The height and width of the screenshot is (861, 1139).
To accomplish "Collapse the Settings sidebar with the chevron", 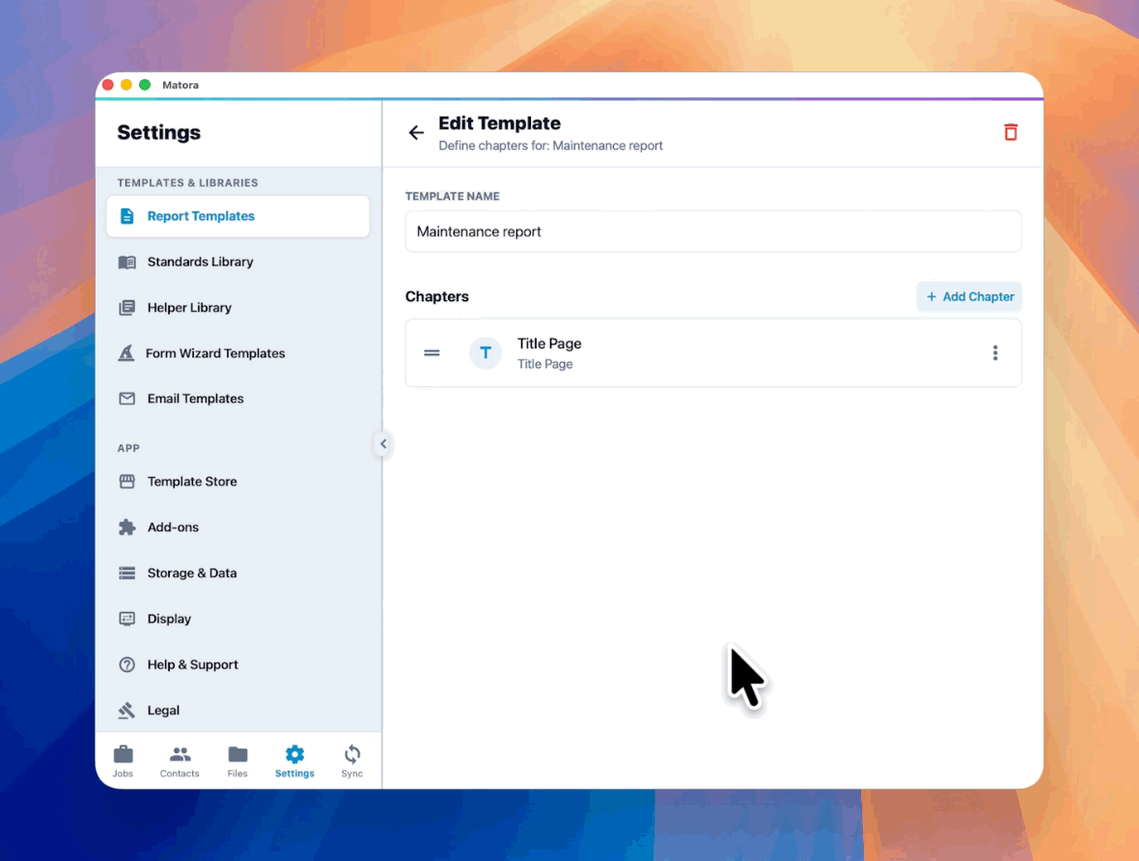I will (x=383, y=443).
